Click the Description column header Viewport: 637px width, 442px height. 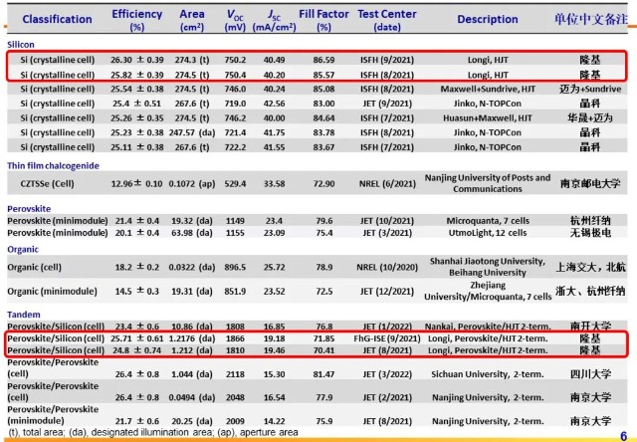click(x=488, y=19)
